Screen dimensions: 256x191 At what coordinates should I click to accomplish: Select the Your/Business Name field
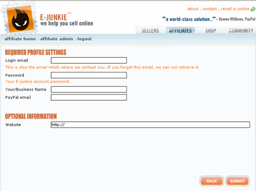[x=89, y=90]
